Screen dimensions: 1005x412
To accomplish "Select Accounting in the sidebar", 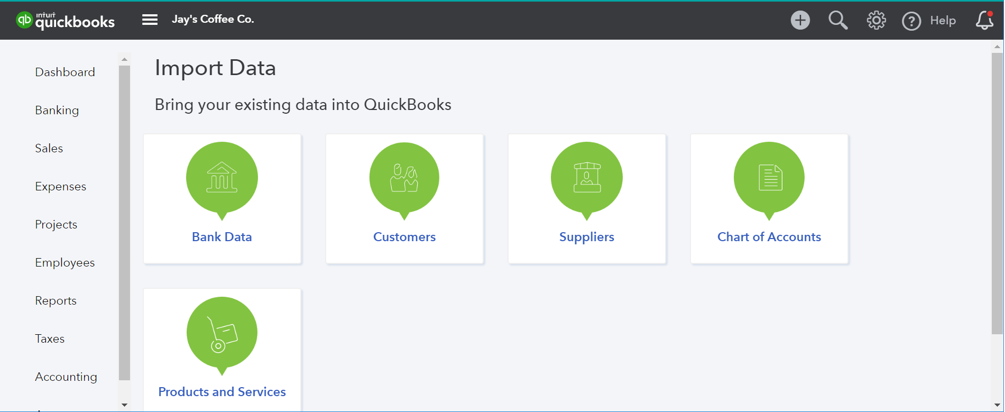I will click(66, 377).
